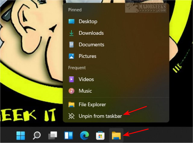Select File Explorer in jump list
Screen dimensions: 193x143
pos(116,105)
